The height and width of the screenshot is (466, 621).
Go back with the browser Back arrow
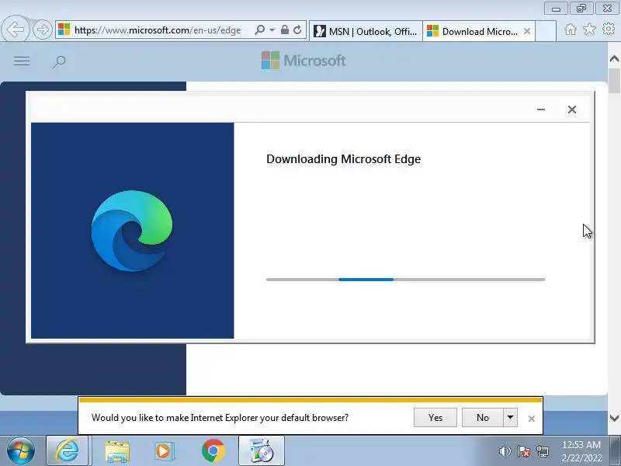click(x=15, y=30)
